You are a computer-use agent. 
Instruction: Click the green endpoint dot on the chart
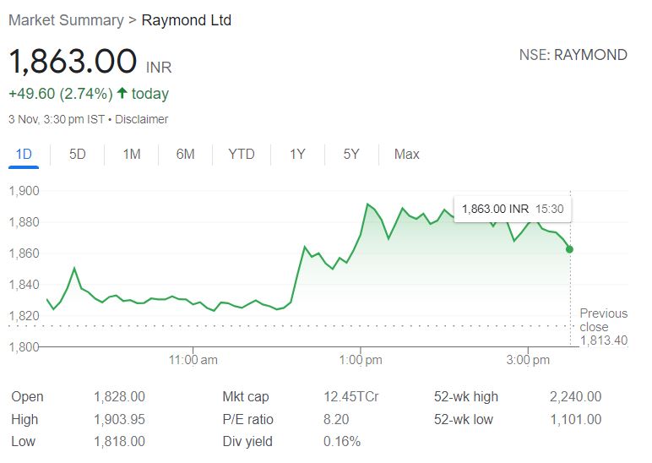coord(570,249)
